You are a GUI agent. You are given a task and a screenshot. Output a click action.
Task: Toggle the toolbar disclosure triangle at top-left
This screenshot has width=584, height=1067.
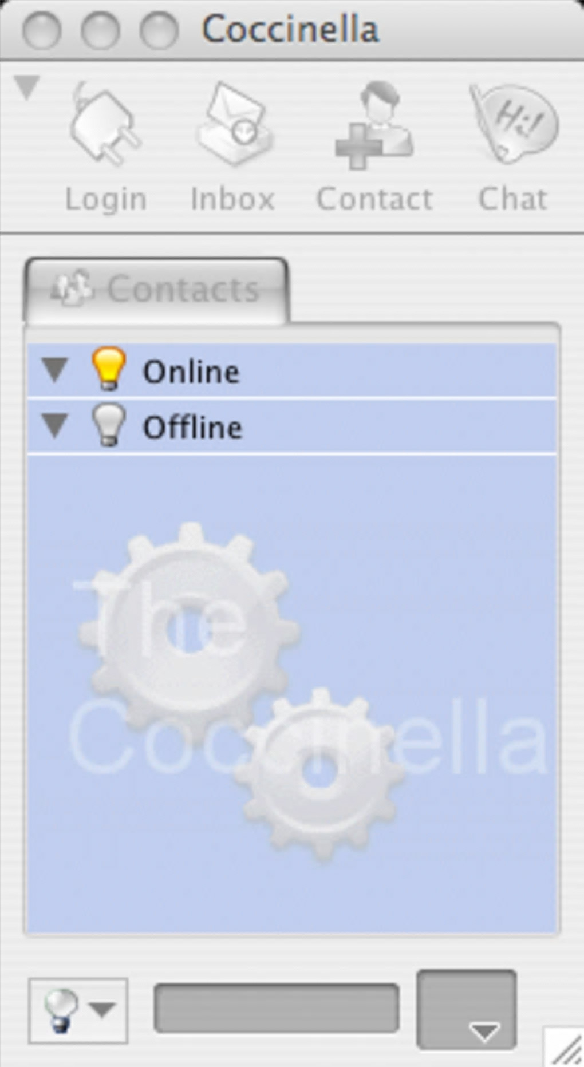click(26, 88)
